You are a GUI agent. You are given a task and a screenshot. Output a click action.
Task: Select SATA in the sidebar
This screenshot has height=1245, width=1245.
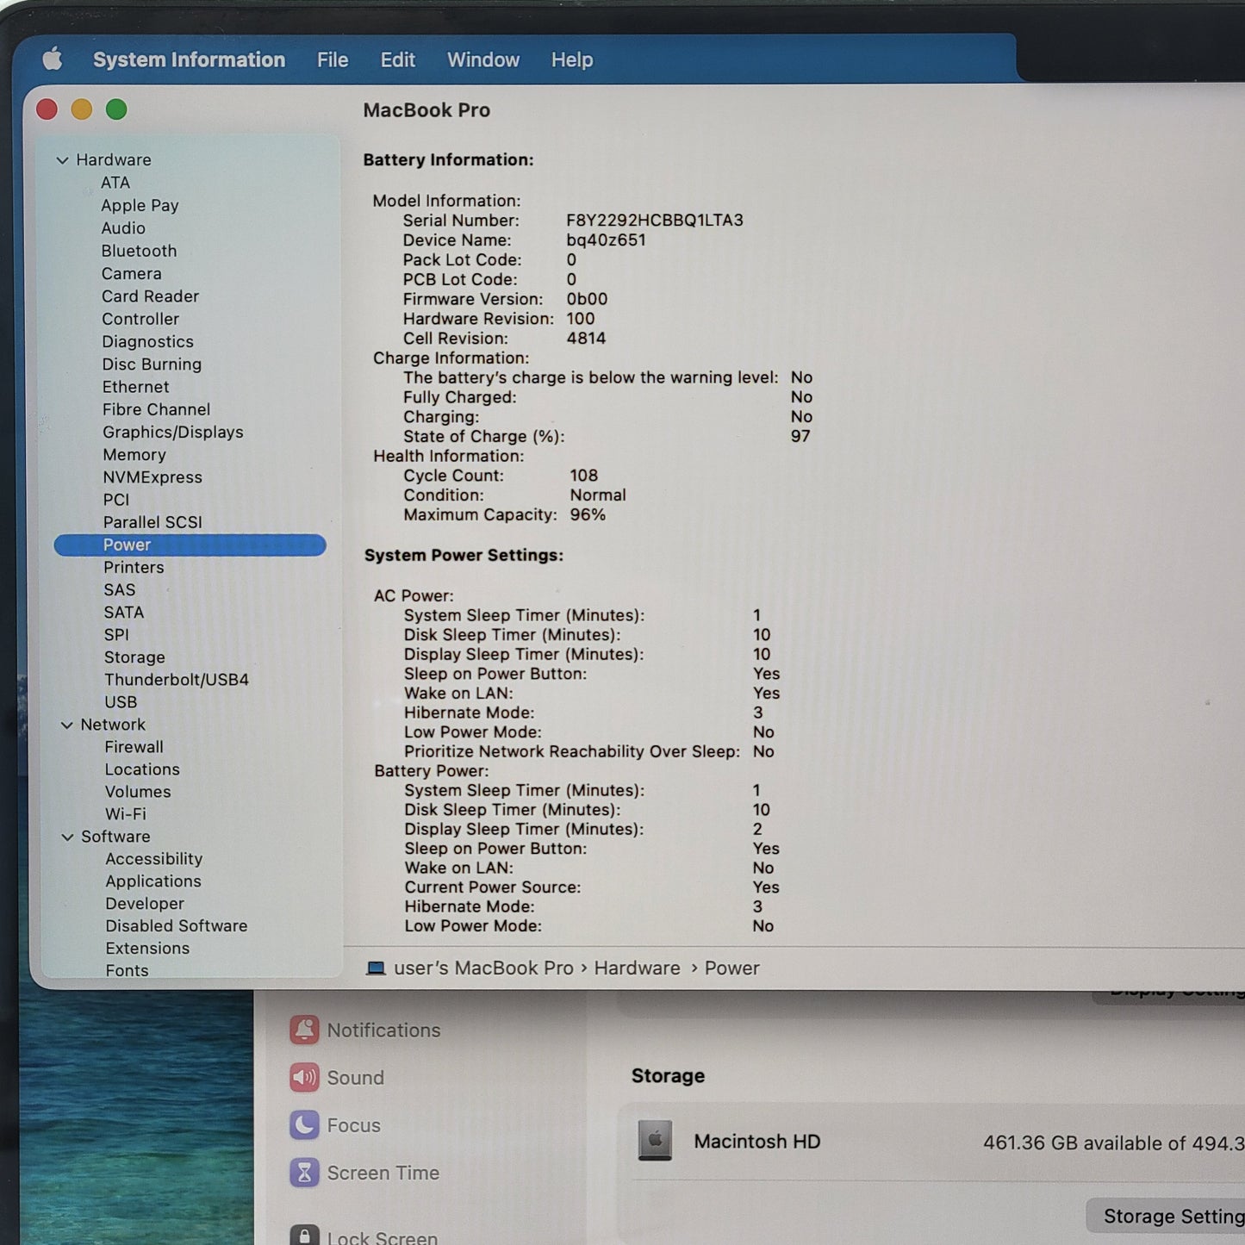tap(124, 613)
